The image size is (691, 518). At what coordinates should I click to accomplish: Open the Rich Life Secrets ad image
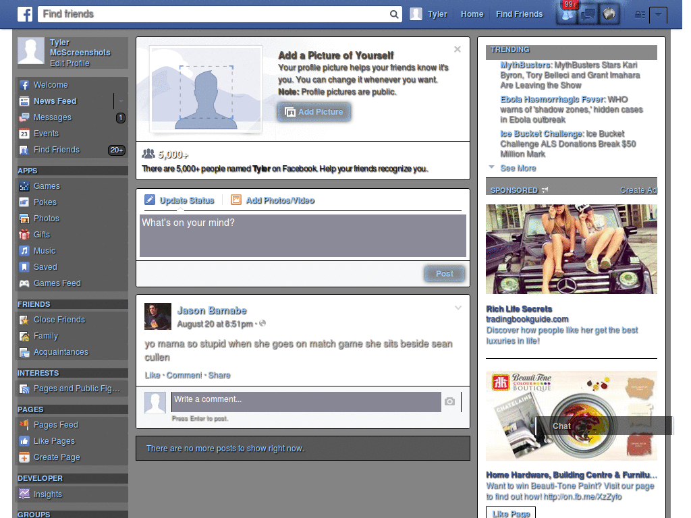coord(572,250)
